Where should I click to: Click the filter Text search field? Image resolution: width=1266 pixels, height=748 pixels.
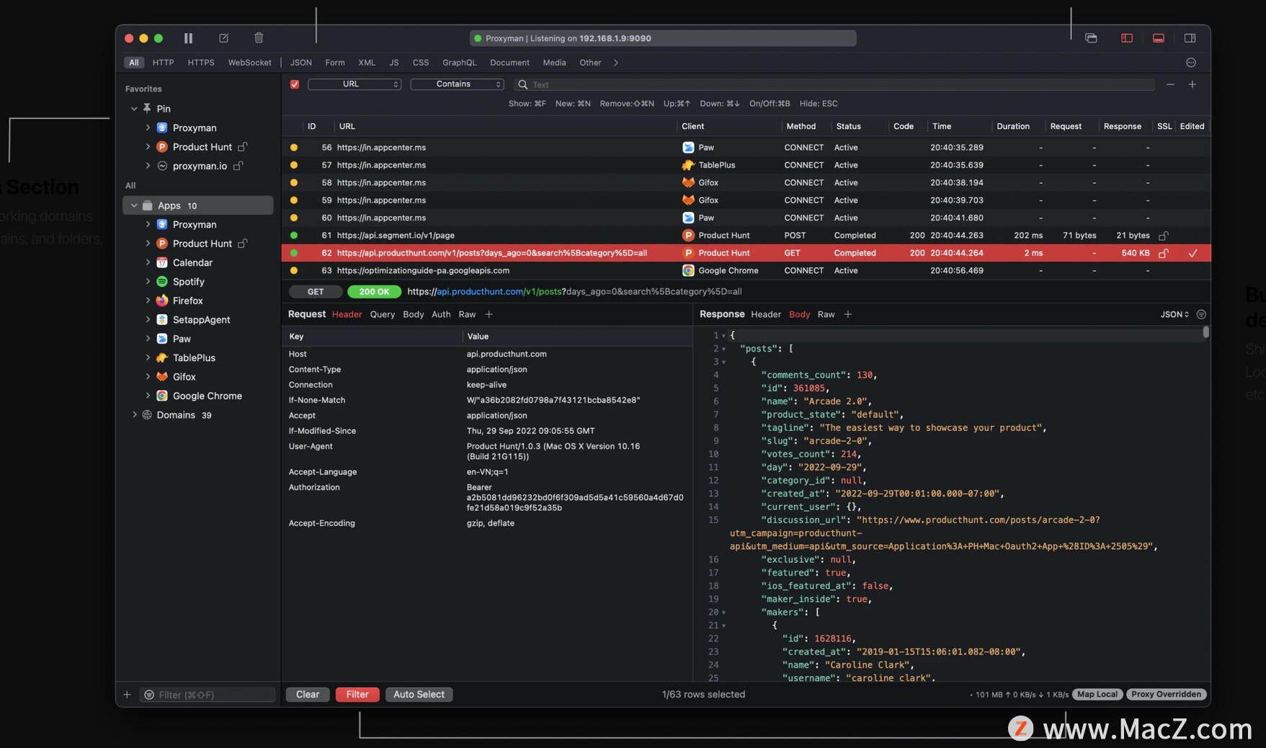834,84
